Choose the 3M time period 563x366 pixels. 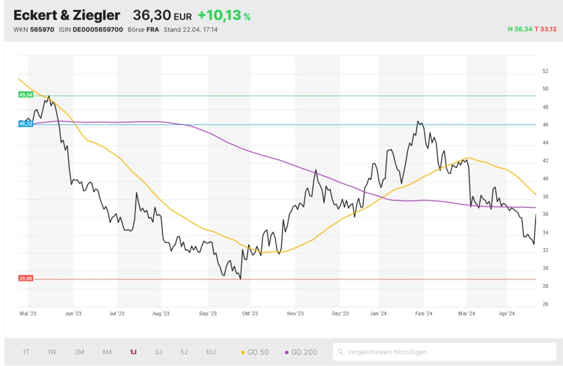coord(79,352)
